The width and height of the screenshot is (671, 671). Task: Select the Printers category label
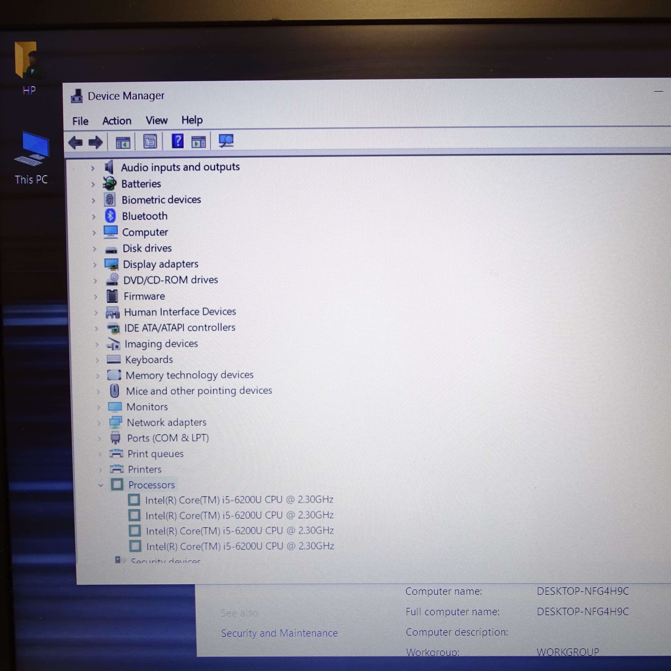[145, 470]
